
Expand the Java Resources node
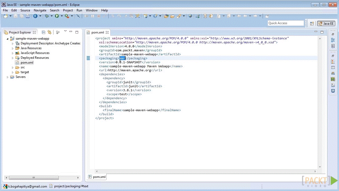click(x=12, y=48)
